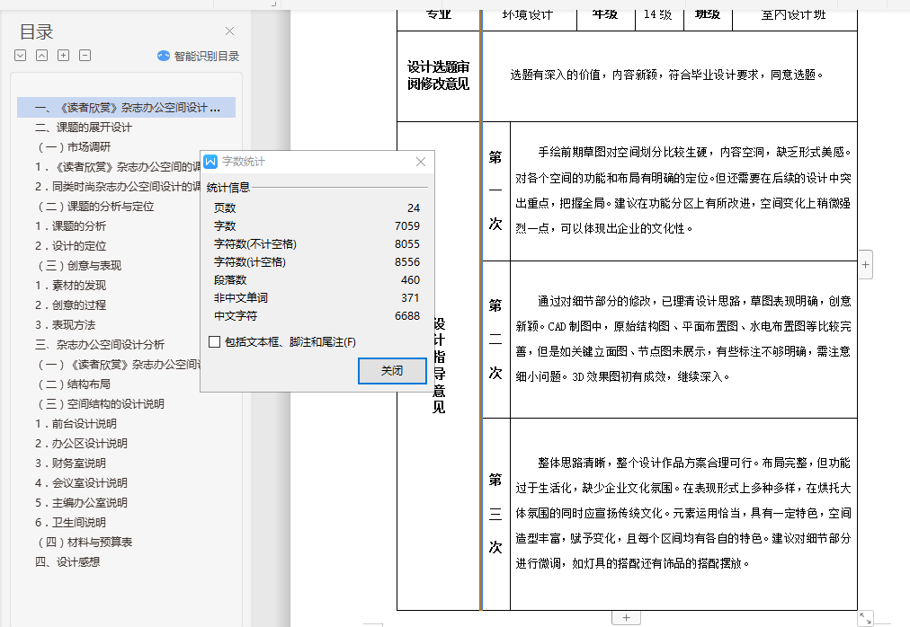Click the 第一次 cell in the table
Screen dimensions: 910x627
click(x=495, y=190)
